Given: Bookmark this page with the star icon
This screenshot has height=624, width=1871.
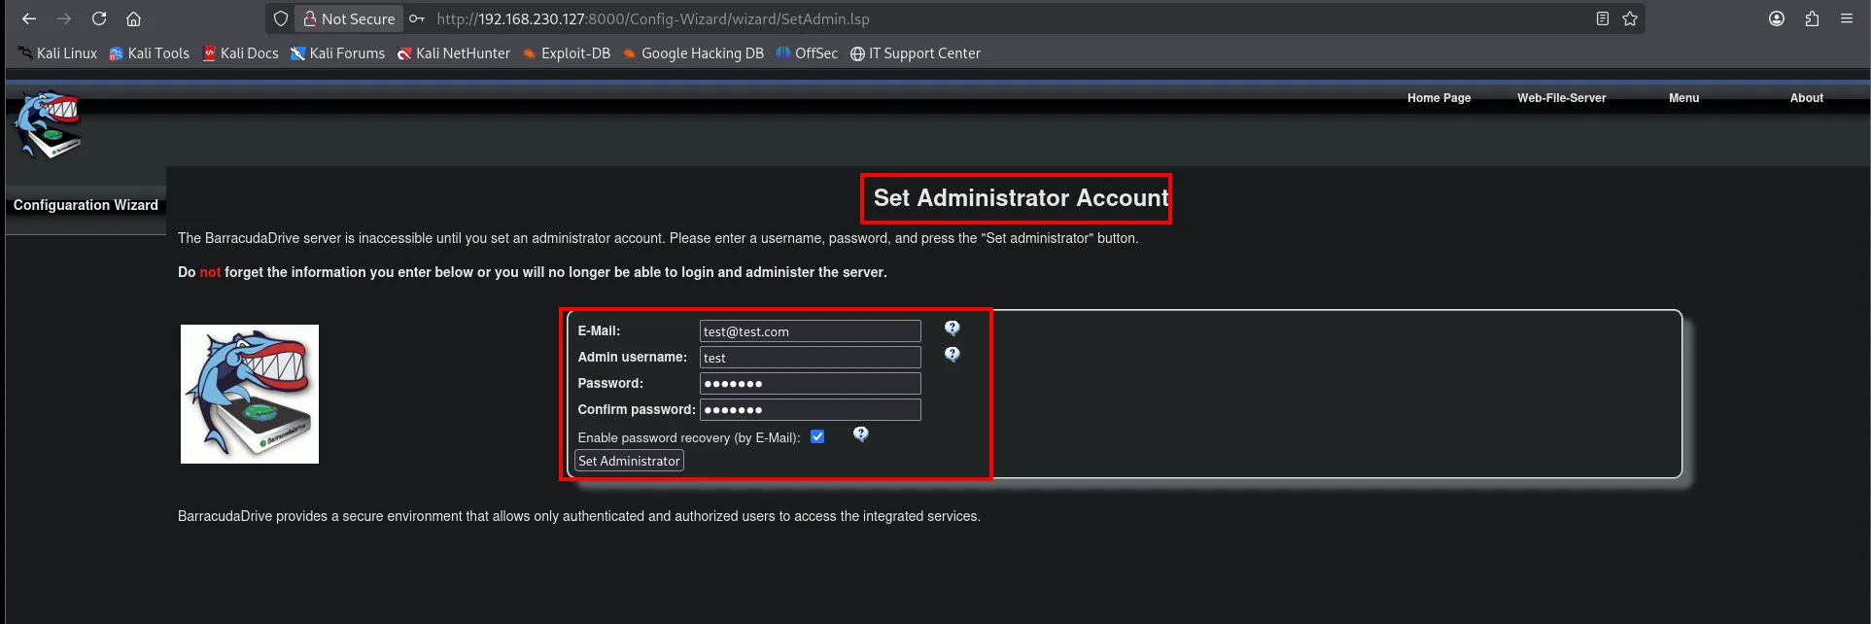Looking at the screenshot, I should (x=1630, y=18).
